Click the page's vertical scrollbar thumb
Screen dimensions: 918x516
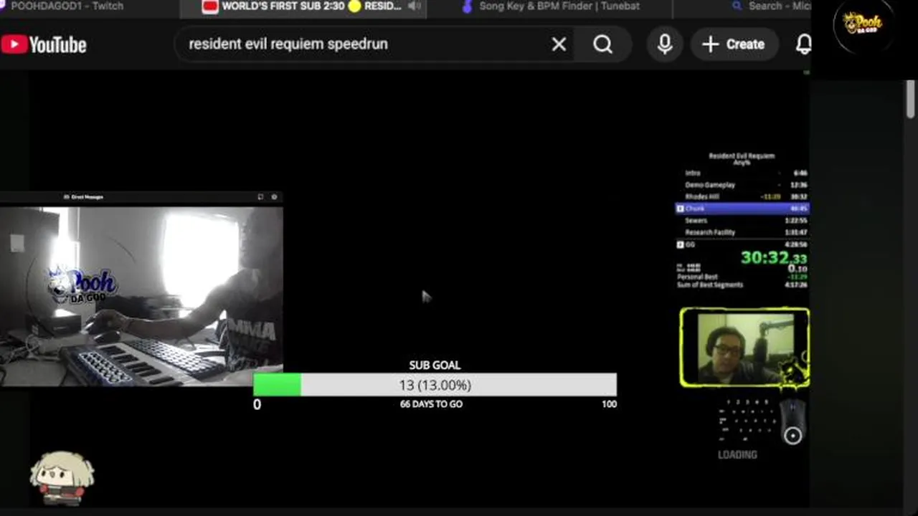[911, 99]
